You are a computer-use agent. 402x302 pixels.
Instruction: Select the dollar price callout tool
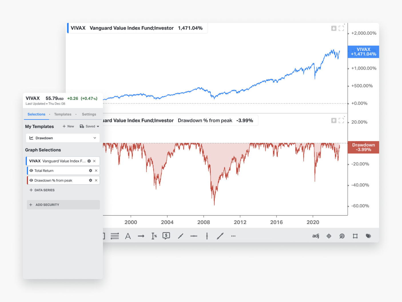click(x=166, y=236)
